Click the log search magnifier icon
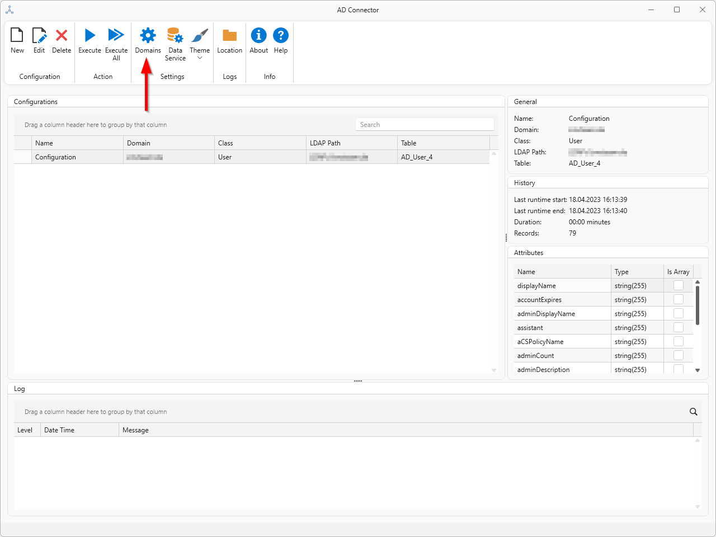The width and height of the screenshot is (716, 537). pyautogui.click(x=694, y=412)
